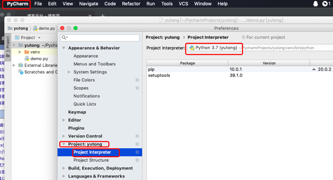
Task: Select Scratches and Consoles in project tree
Action: [x=38, y=72]
